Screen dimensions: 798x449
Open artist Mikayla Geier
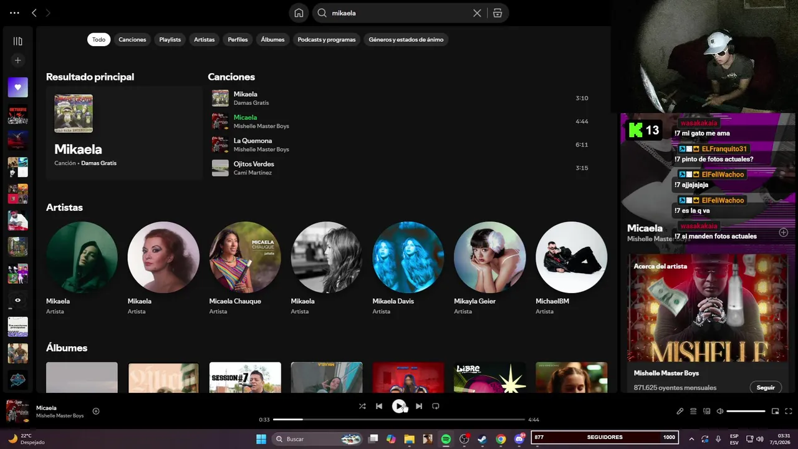[490, 257]
